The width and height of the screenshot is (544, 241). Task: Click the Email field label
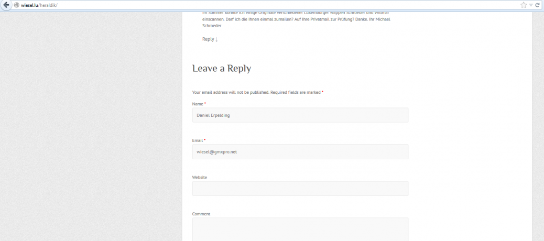[x=198, y=140]
